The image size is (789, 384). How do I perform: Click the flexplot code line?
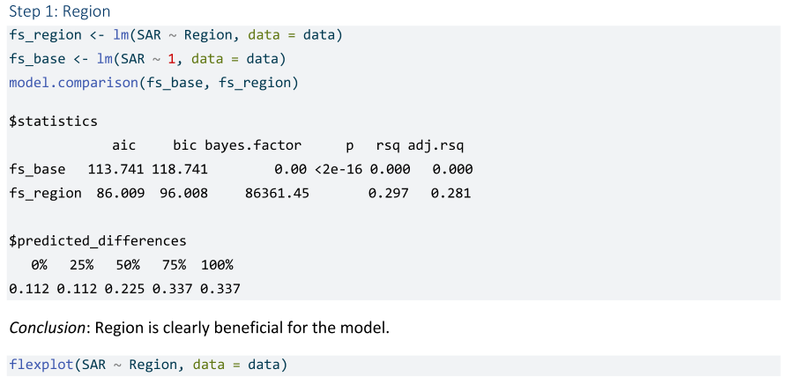point(148,365)
